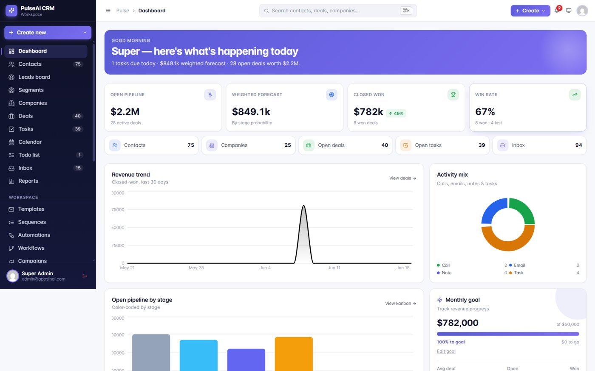Screen dimensions: 595x371
Task: Click the View kanban link
Action: pyautogui.click(x=401, y=304)
